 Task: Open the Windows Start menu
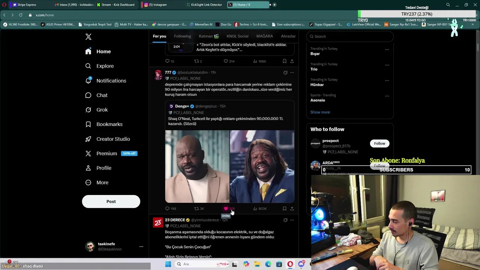click(x=168, y=264)
